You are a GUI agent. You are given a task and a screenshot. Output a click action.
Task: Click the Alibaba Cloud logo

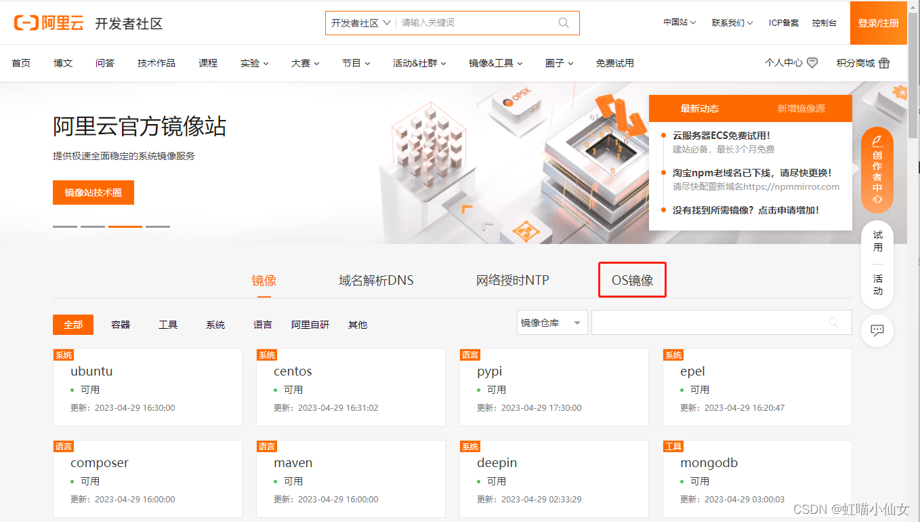click(49, 23)
